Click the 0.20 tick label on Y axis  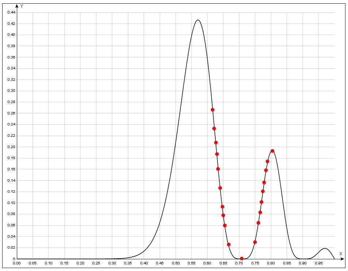click(11, 147)
